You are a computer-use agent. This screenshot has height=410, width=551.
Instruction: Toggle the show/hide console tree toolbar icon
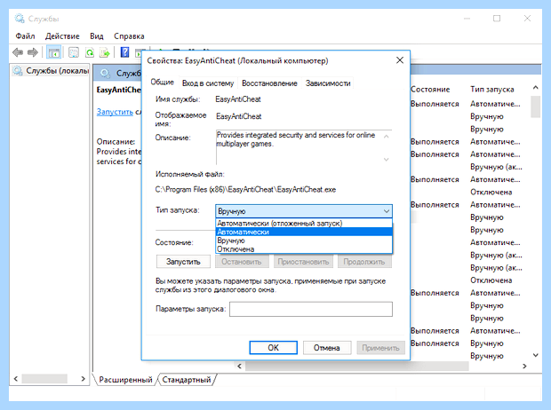(x=53, y=52)
